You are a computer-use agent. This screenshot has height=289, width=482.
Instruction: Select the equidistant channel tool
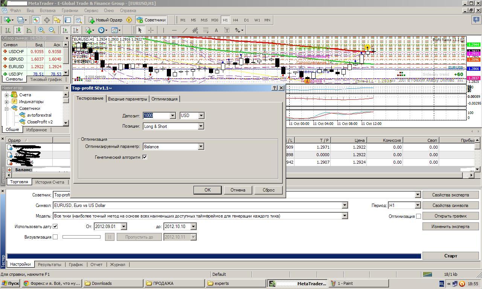pyautogui.click(x=195, y=30)
